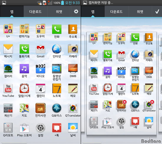162x144 pixels.
Task: Confirm edits with the checkmark button
Action: point(157,11)
